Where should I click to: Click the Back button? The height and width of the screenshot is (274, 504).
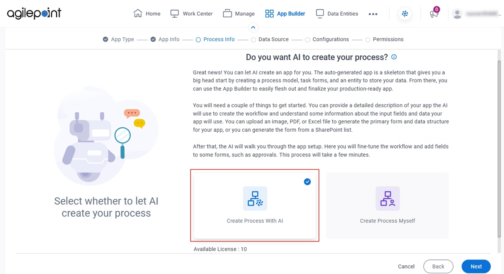pyautogui.click(x=438, y=267)
